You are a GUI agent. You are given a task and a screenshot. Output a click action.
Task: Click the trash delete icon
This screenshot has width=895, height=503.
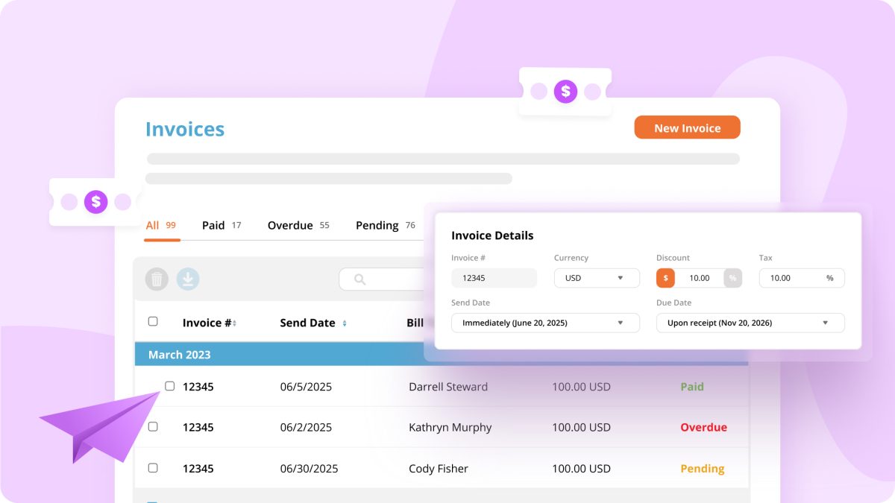pyautogui.click(x=157, y=279)
